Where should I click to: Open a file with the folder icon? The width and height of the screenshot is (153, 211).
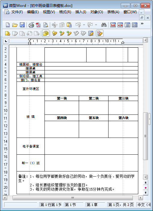tap(15, 25)
